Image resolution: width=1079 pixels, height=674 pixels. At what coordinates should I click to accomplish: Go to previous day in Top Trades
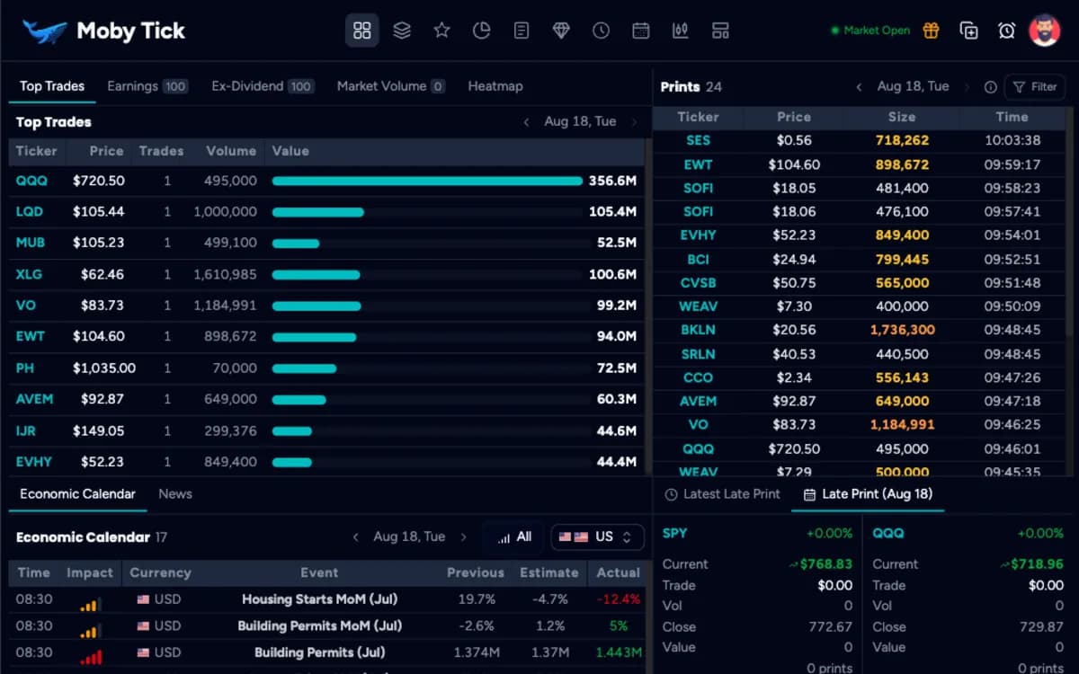(x=526, y=122)
